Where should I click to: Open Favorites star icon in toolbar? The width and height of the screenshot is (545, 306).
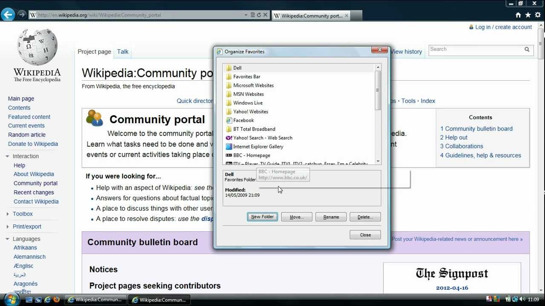click(x=528, y=15)
